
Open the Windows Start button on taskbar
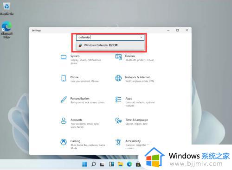pos(84,164)
